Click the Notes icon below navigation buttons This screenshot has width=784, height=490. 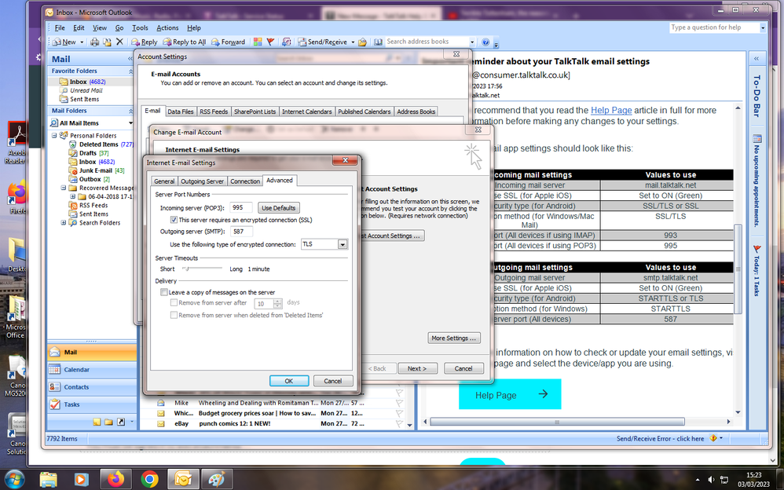point(97,422)
